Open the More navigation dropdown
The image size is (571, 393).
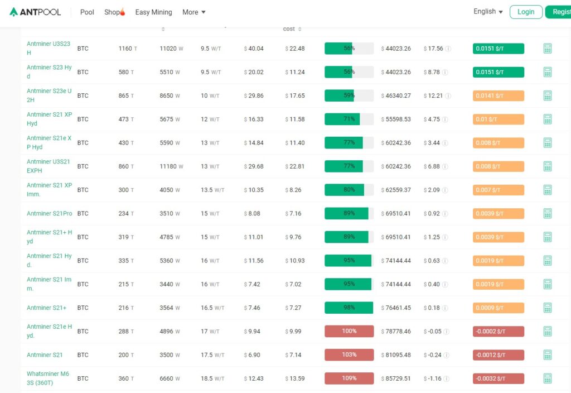(x=193, y=12)
